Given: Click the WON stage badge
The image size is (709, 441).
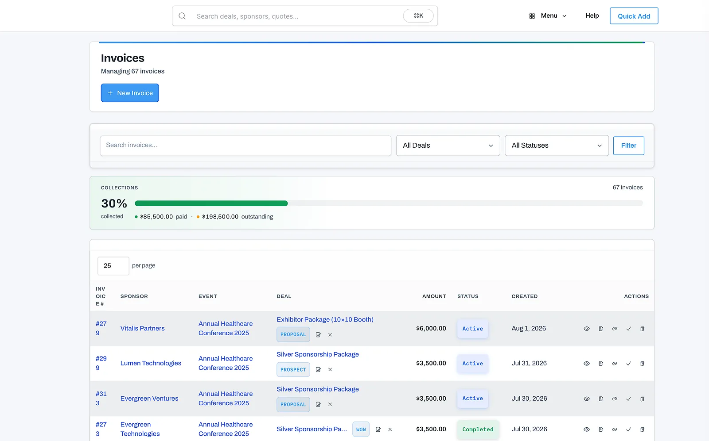Looking at the screenshot, I should point(361,429).
